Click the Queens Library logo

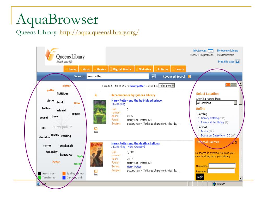tap(65, 56)
